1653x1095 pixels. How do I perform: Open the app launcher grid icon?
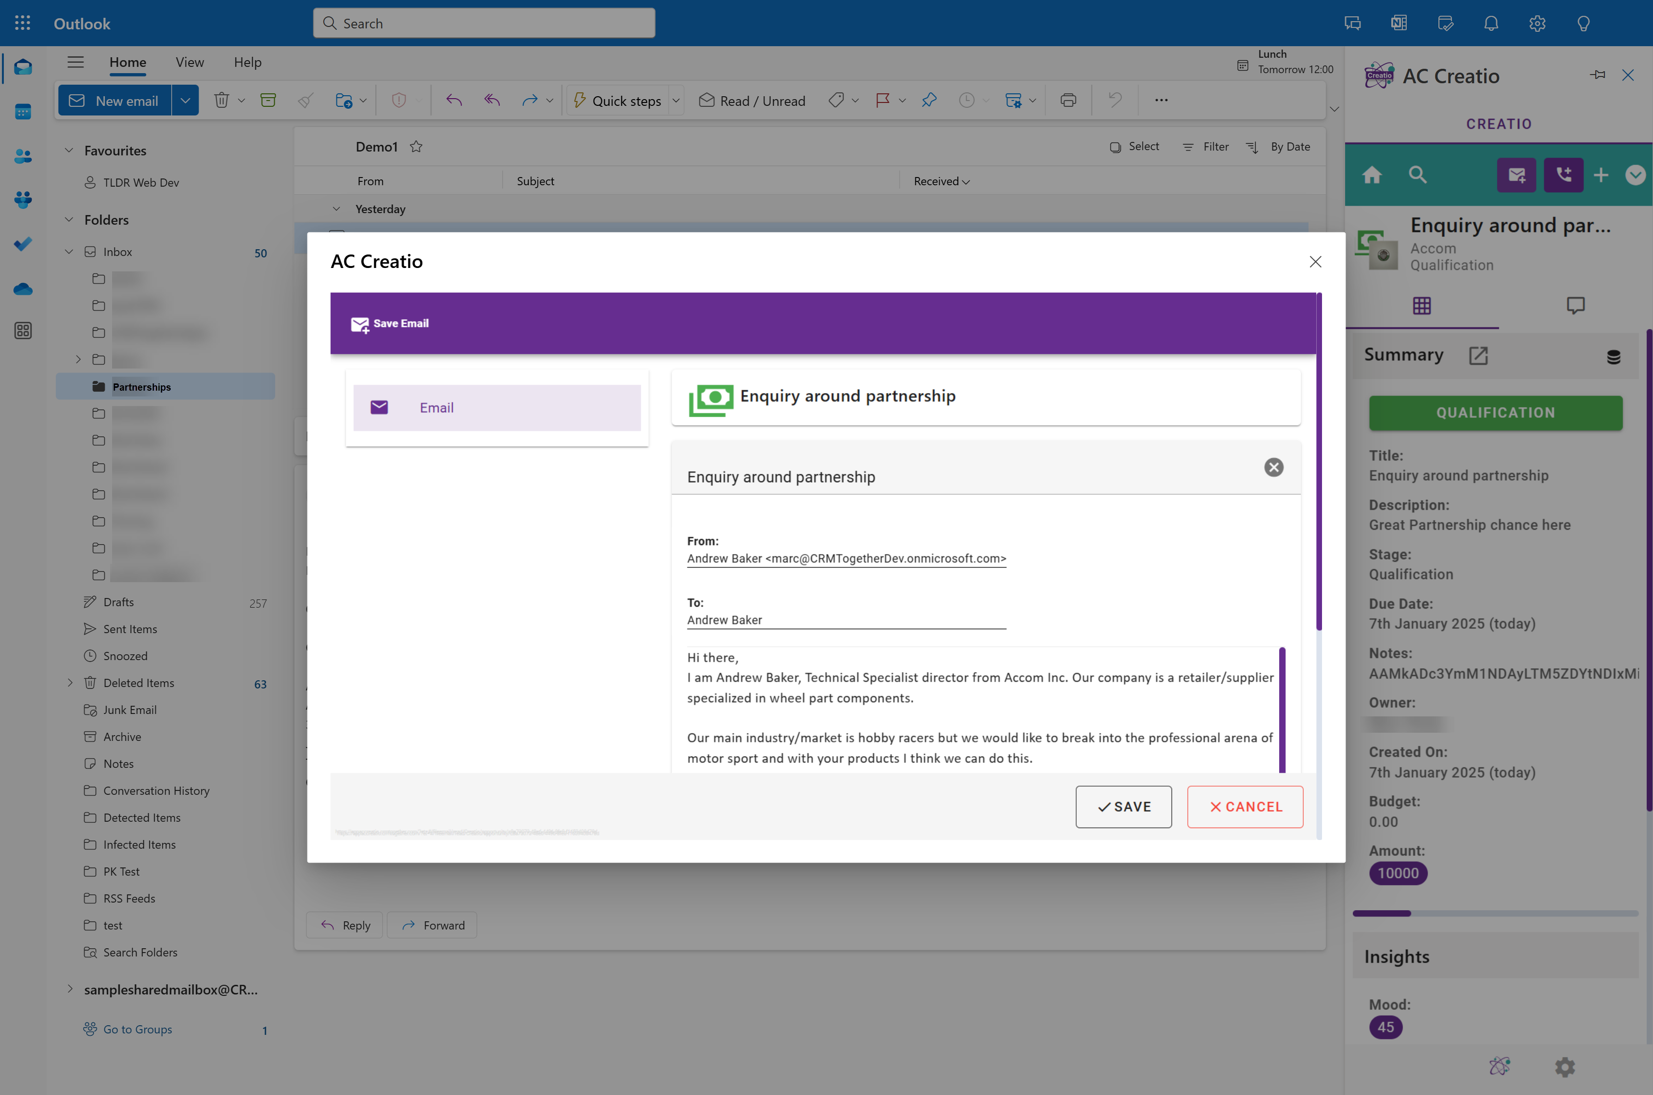(22, 23)
